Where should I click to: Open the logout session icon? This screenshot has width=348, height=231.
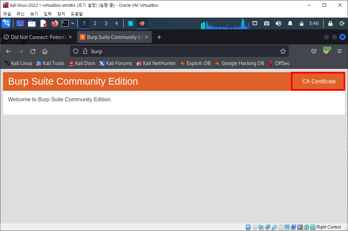tap(342, 23)
